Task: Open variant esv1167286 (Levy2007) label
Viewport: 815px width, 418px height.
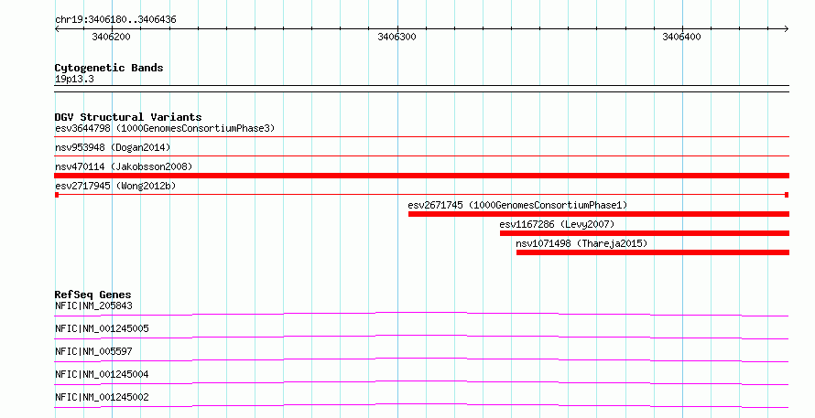Action: pyautogui.click(x=557, y=224)
